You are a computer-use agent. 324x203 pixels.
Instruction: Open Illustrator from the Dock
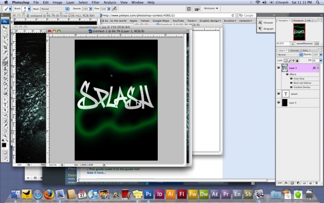coord(171,194)
